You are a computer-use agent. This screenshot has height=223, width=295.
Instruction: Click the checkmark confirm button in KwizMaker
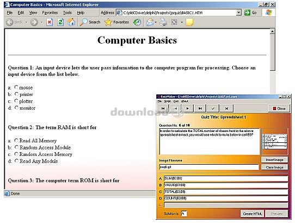[213, 109]
